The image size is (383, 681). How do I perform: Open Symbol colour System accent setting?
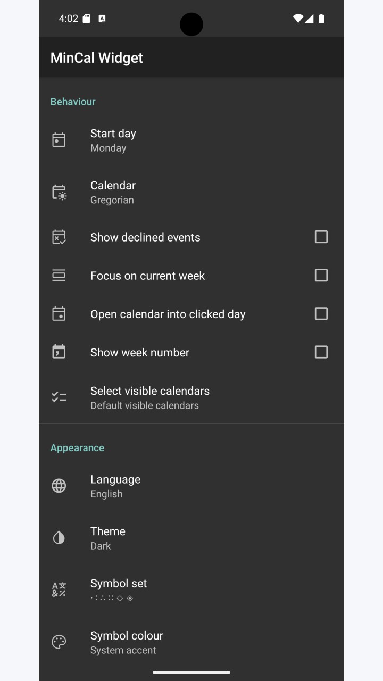point(191,642)
